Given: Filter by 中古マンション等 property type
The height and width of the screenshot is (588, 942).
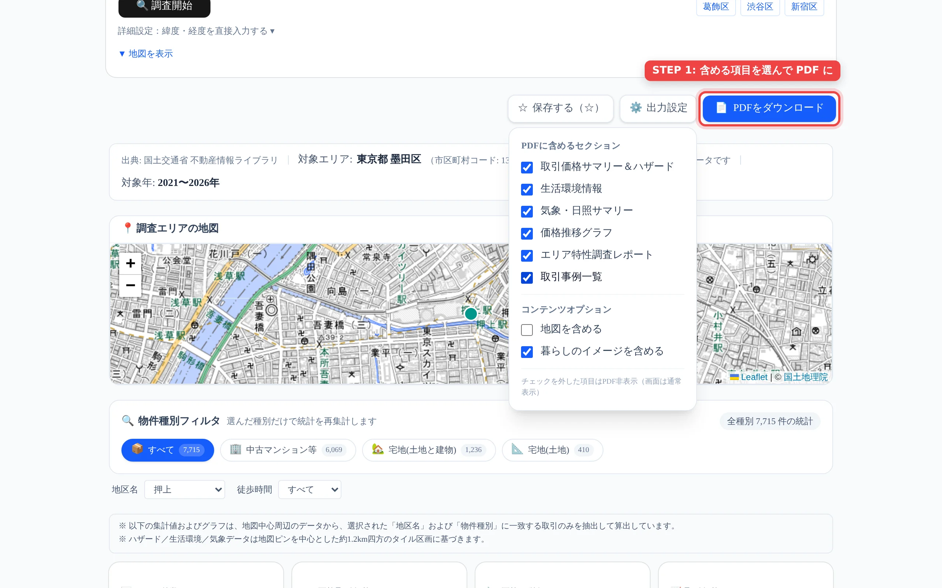Looking at the screenshot, I should 288,450.
